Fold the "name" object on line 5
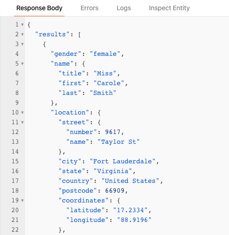The height and width of the screenshot is (235, 229). (x=22, y=64)
